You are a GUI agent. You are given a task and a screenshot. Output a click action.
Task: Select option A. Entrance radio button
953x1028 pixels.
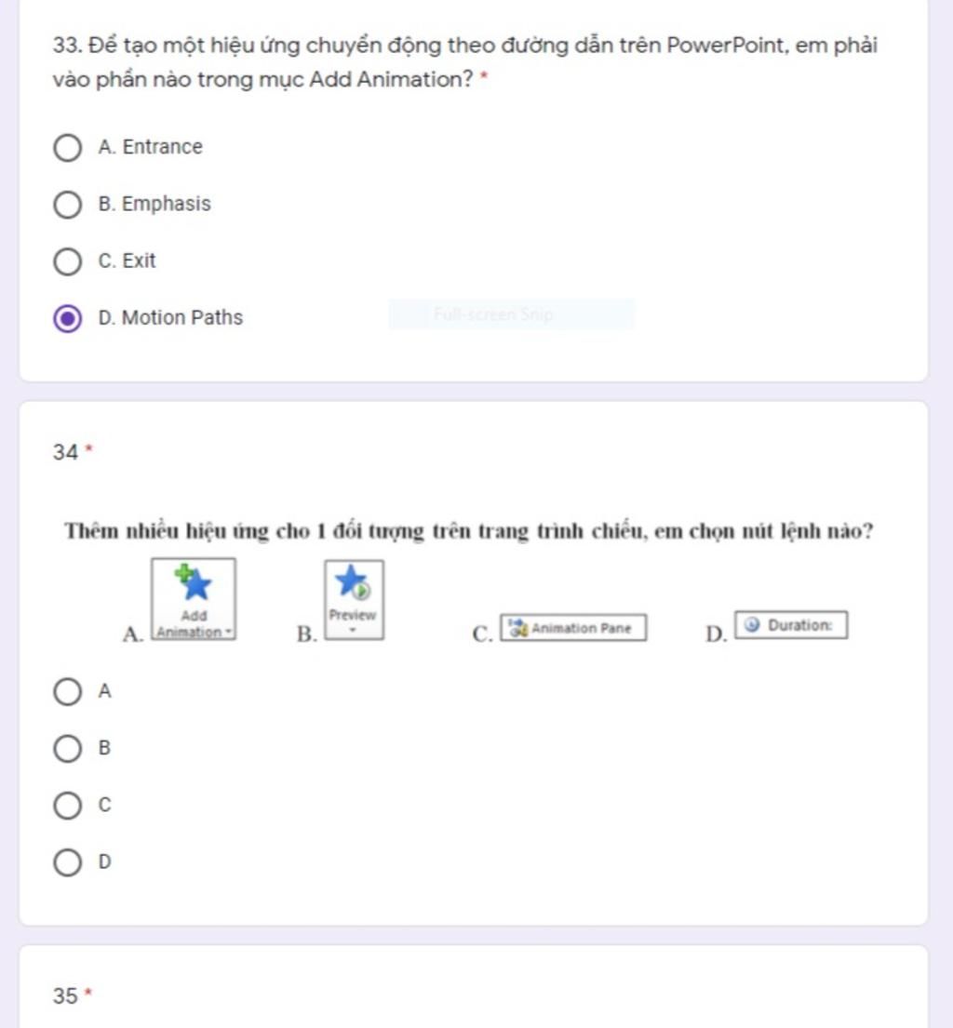pos(68,148)
